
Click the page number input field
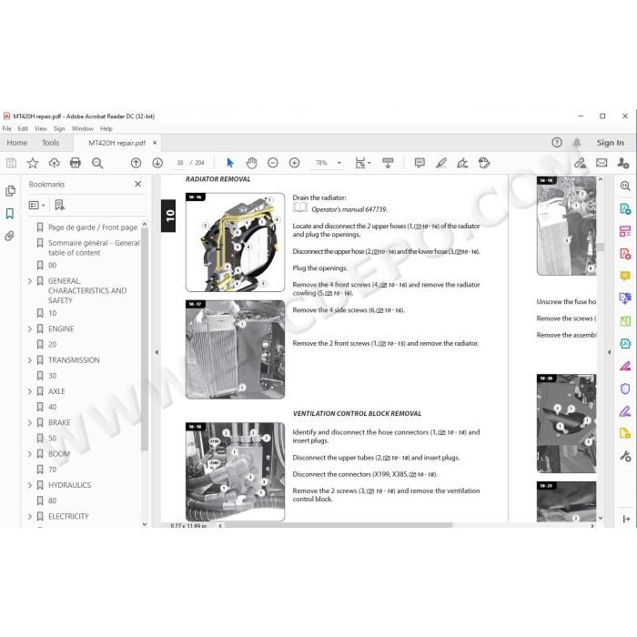click(180, 163)
